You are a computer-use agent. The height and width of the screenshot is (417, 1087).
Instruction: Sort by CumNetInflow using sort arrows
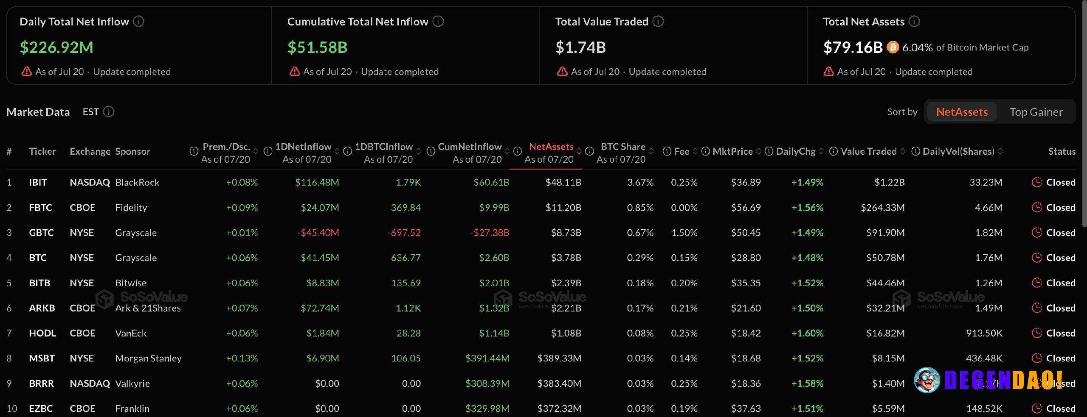point(507,151)
